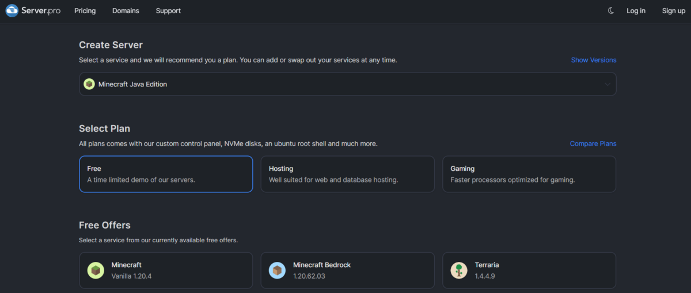
Task: Toggle dark mode moon icon
Action: tap(611, 11)
